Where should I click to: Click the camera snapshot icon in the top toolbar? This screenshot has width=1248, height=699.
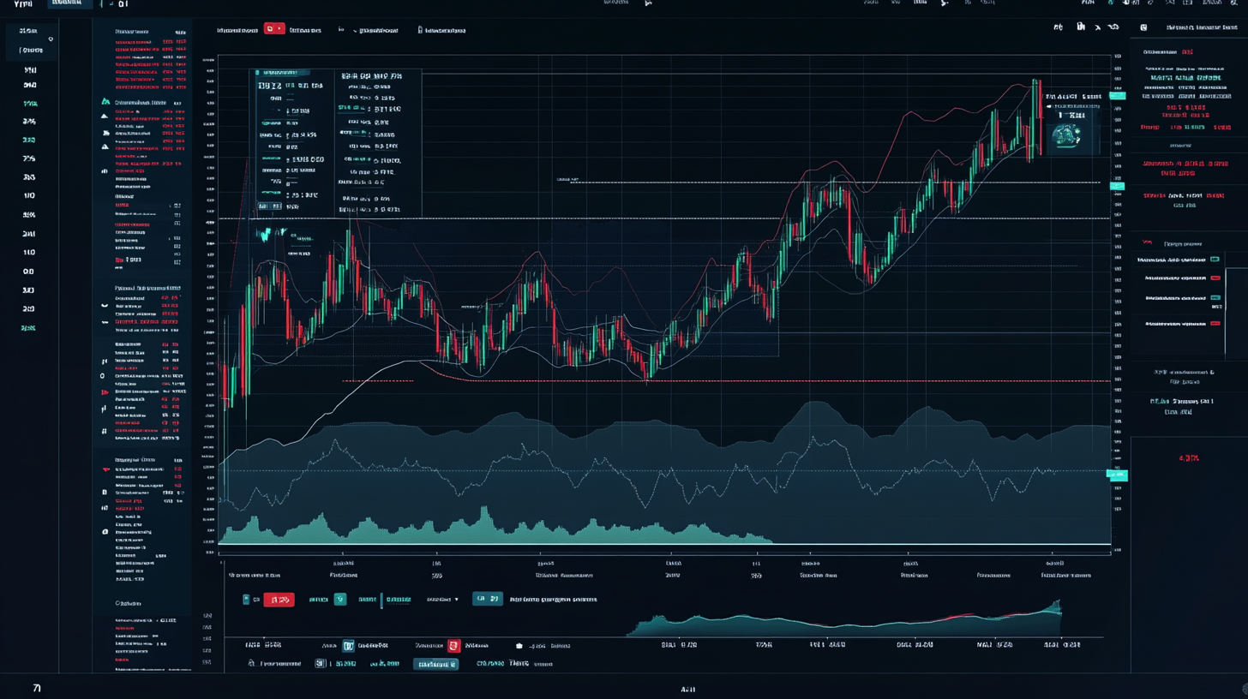pyautogui.click(x=1081, y=27)
